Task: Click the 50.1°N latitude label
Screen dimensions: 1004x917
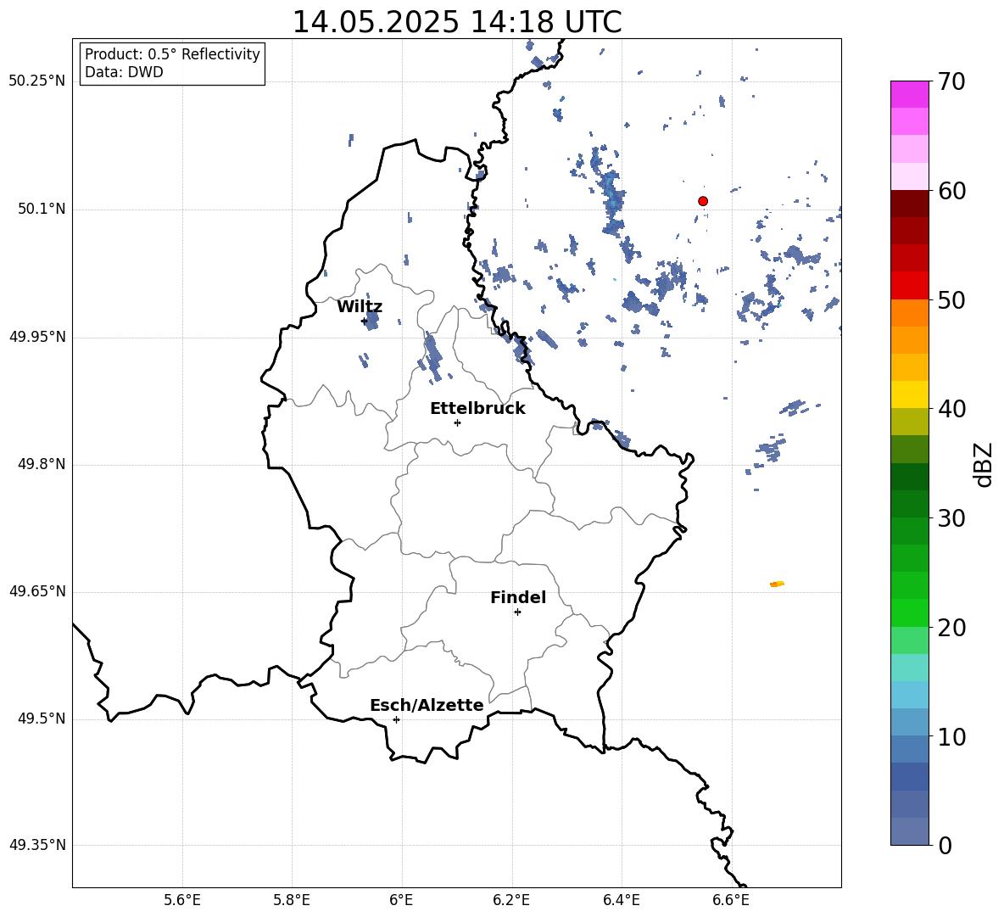Action: click(42, 209)
